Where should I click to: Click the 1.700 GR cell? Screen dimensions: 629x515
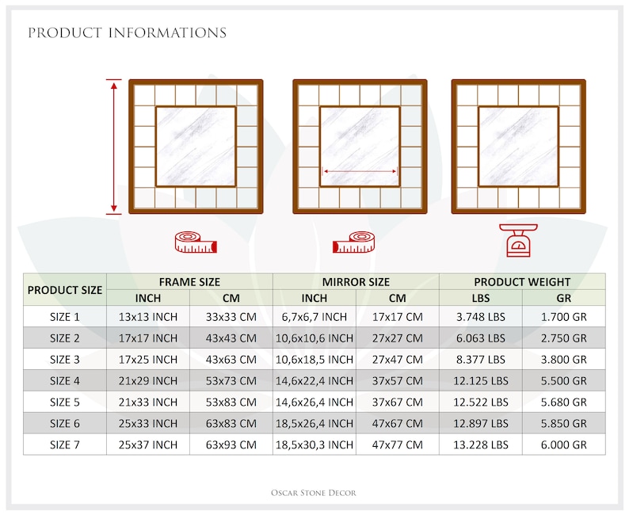563,317
